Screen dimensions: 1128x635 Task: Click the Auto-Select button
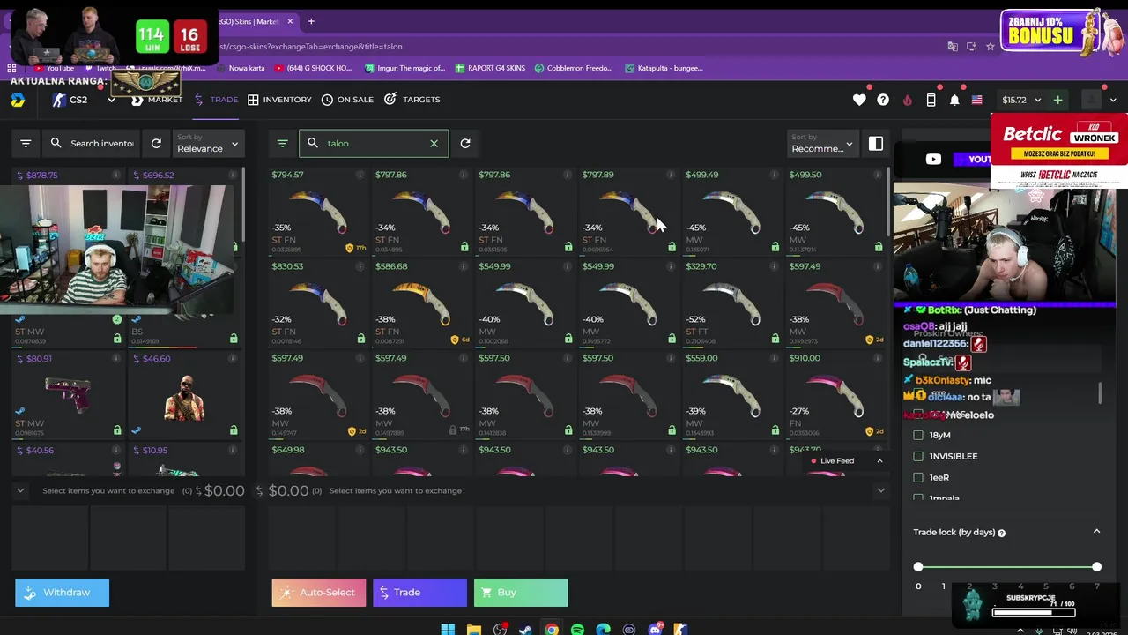click(x=318, y=593)
